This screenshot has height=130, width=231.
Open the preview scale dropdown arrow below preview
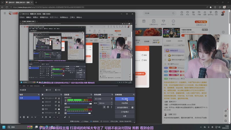44,86
